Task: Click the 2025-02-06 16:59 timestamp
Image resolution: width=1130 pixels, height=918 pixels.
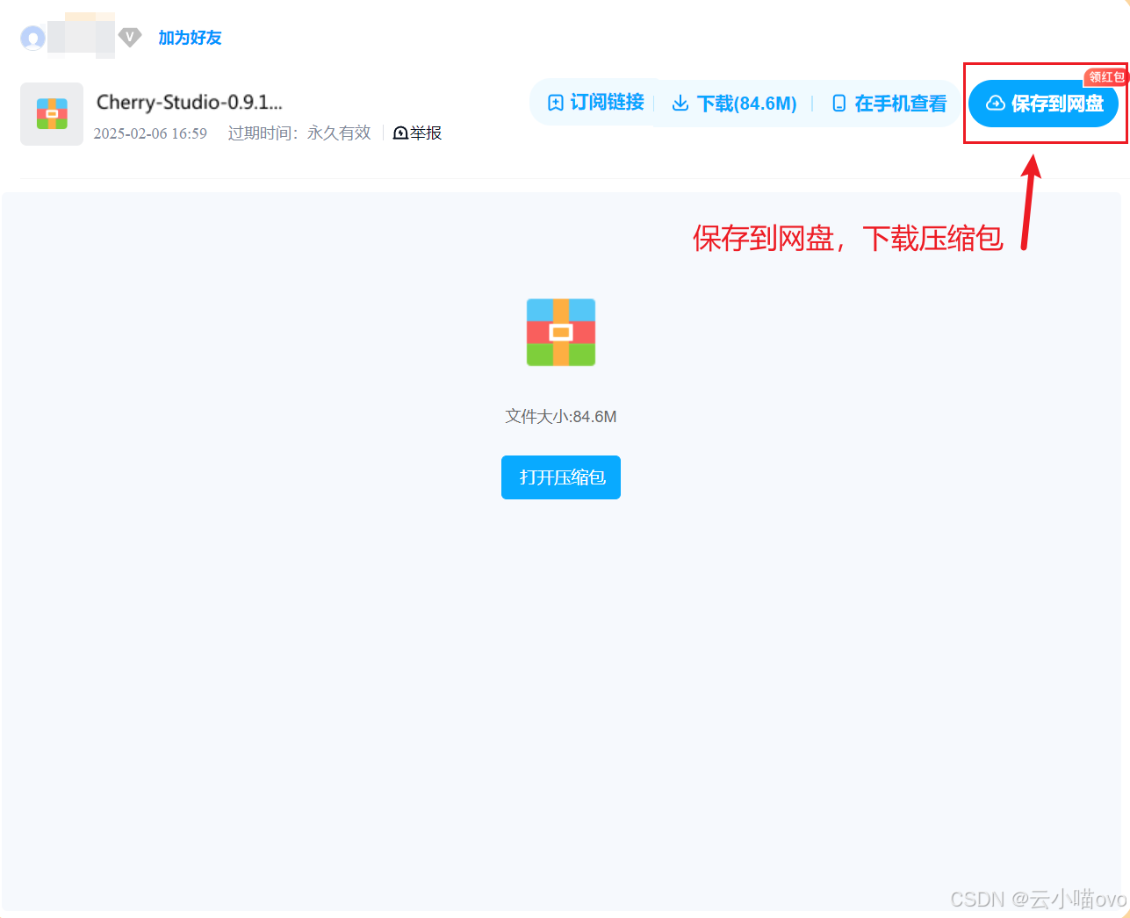Action: pos(150,133)
